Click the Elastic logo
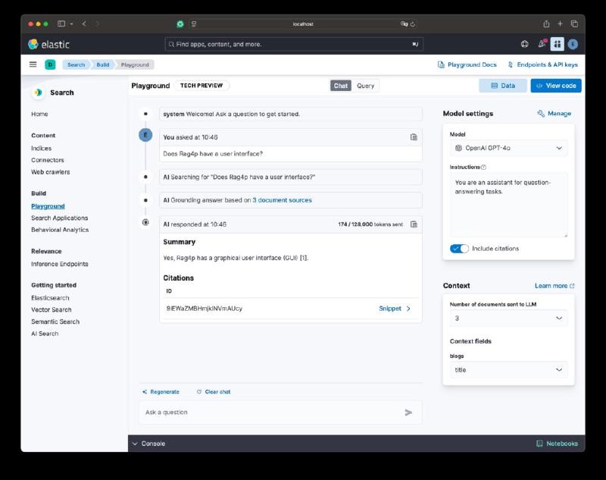This screenshot has height=480, width=606. click(x=48, y=45)
